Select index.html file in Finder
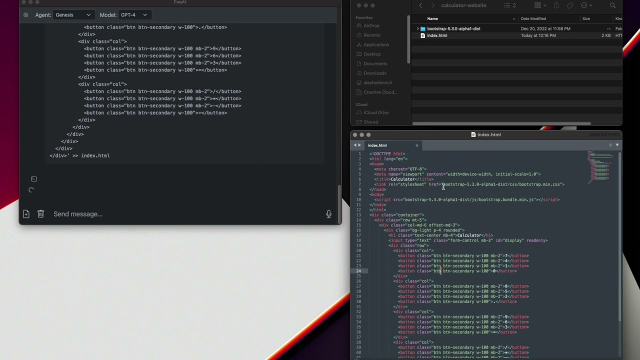 (x=437, y=35)
